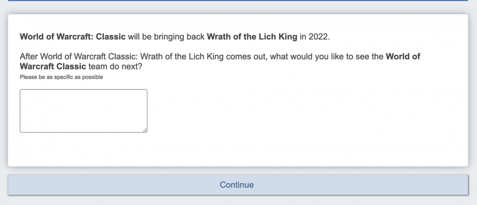Click the blank white area right of the text box
This screenshot has height=205, width=477.
(x=305, y=112)
